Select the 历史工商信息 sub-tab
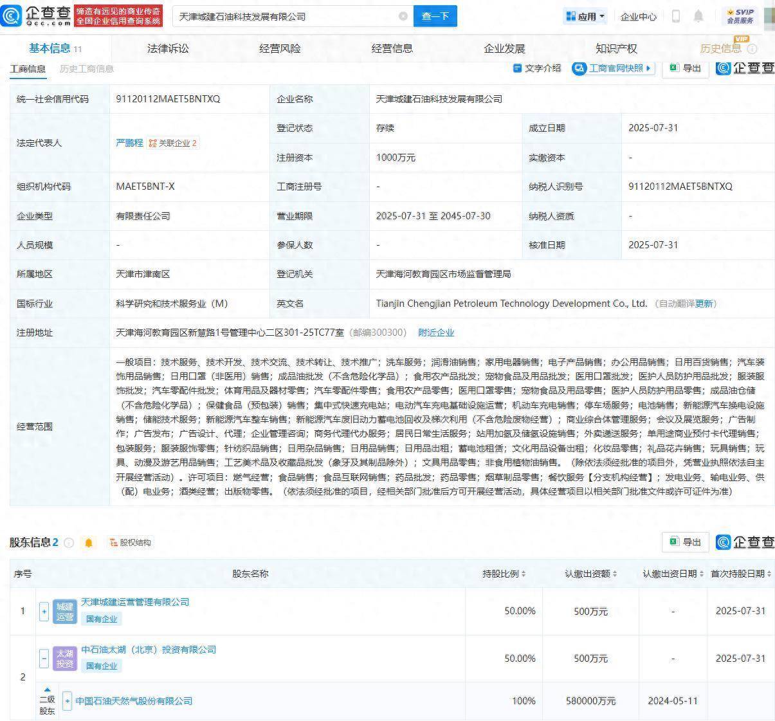This screenshot has height=721, width=775. point(86,69)
